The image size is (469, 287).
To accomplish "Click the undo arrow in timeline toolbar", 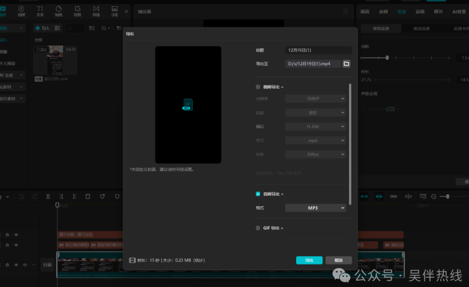I will pos(22,196).
